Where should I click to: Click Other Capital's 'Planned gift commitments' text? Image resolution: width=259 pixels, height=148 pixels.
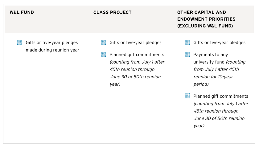point(221,96)
